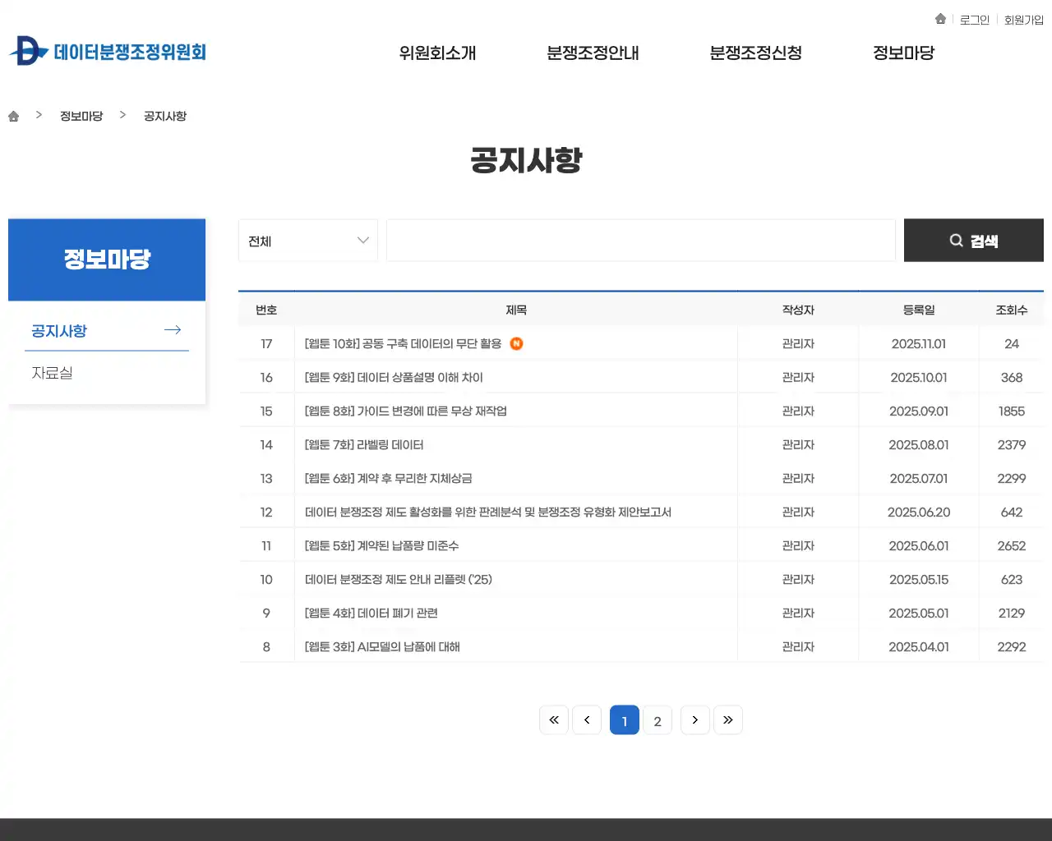Click the committee logo
Viewport: 1052px width, 841px height.
coord(107,52)
